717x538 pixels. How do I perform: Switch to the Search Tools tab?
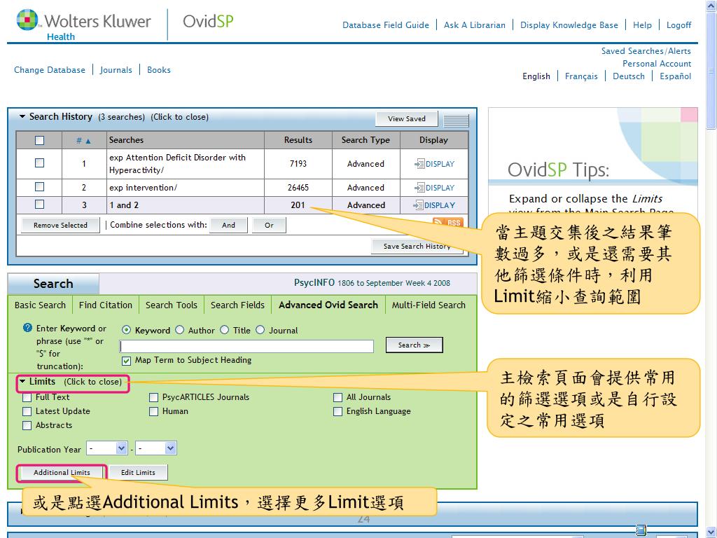point(172,305)
